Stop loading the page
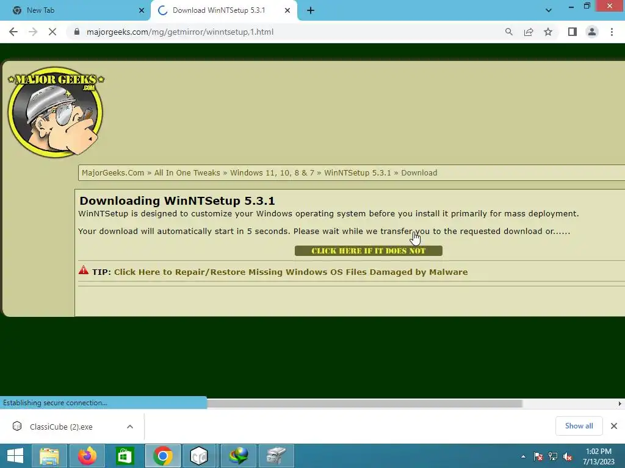 pos(52,32)
